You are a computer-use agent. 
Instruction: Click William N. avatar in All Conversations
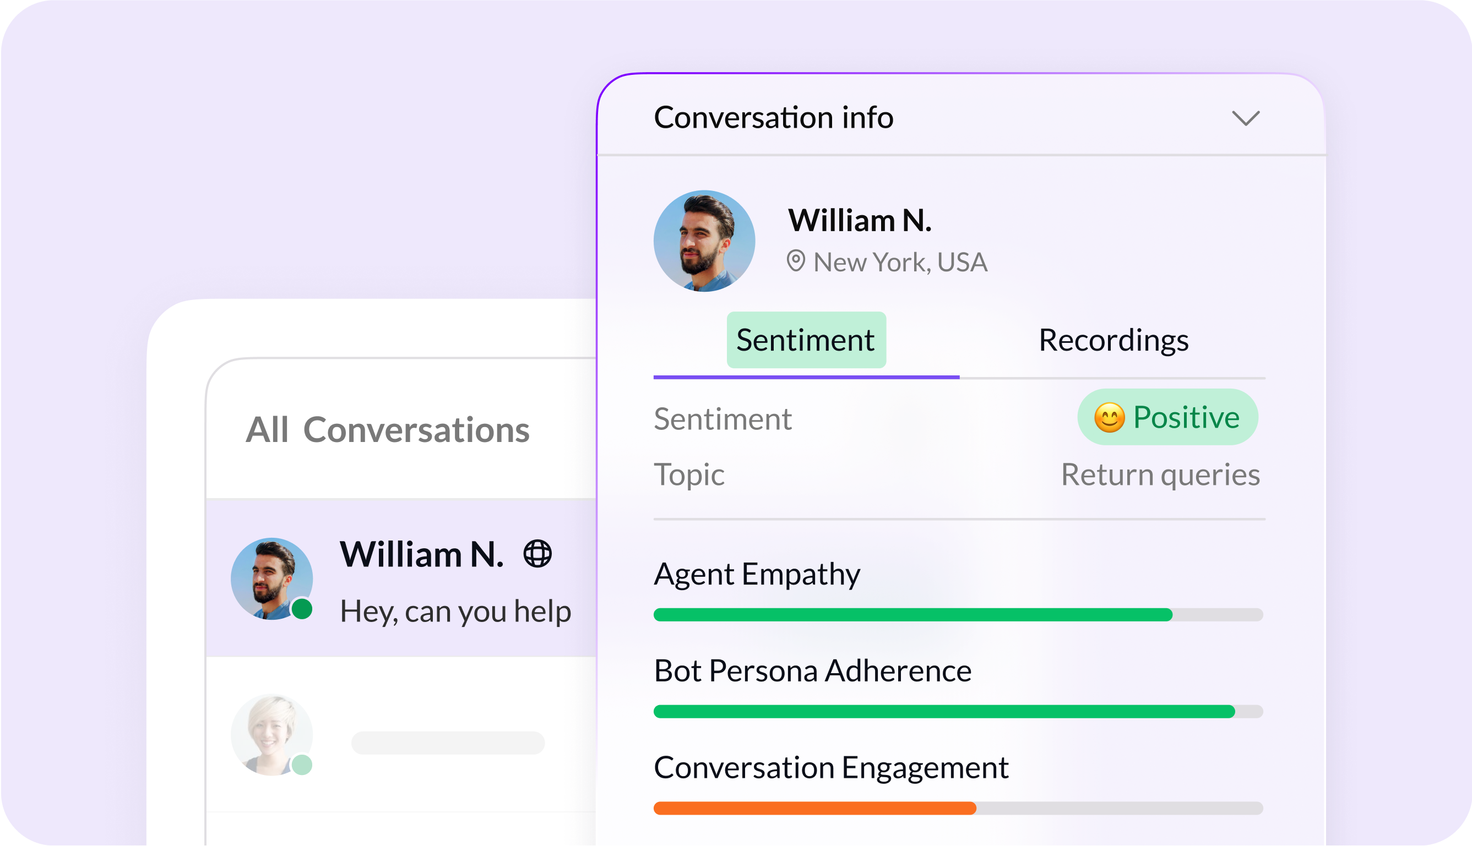click(x=271, y=578)
